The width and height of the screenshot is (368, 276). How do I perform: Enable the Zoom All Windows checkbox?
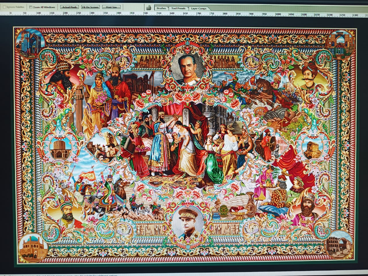click(x=31, y=7)
